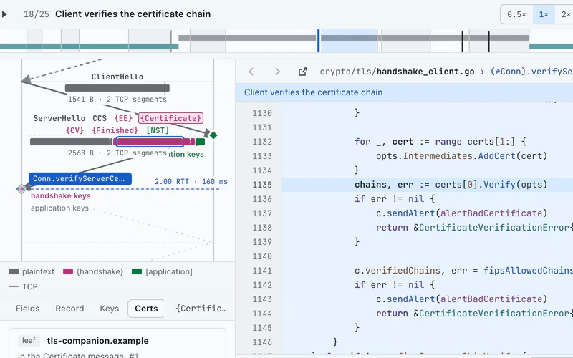Select the ServerHello message label
This screenshot has width=573, height=358.
point(59,118)
